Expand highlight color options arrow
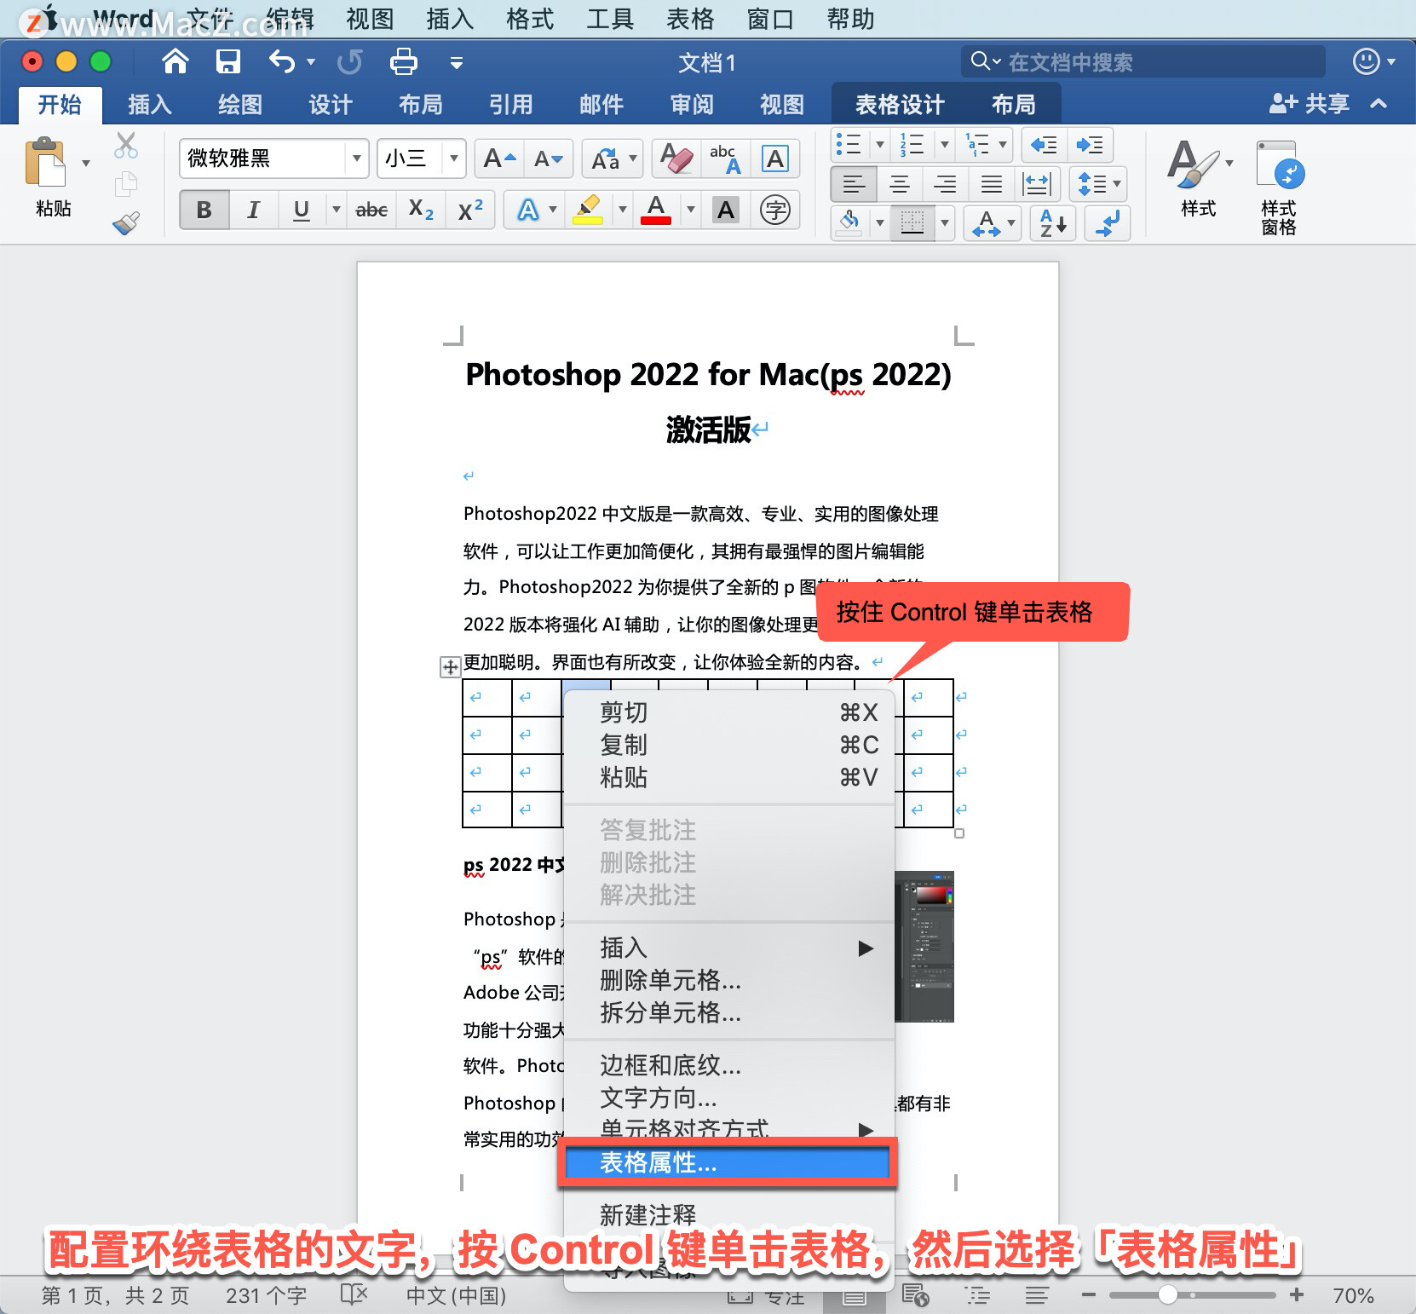This screenshot has height=1314, width=1416. [622, 210]
